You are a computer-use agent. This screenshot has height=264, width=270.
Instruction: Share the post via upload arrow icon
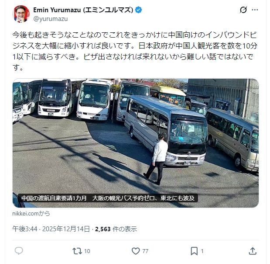(253, 251)
